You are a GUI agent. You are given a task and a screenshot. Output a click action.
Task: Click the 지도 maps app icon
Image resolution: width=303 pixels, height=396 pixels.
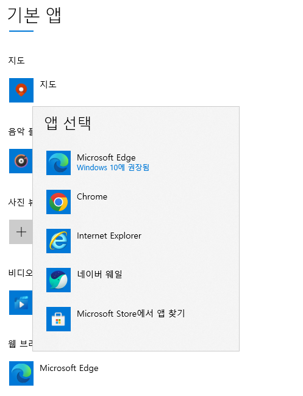point(21,90)
